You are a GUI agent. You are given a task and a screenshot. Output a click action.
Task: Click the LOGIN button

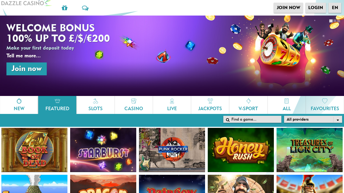pyautogui.click(x=316, y=8)
